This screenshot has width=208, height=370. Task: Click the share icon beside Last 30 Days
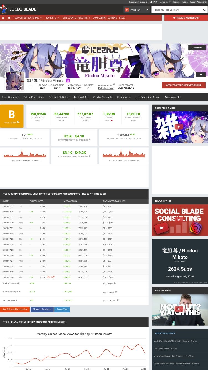(x=16, y=300)
